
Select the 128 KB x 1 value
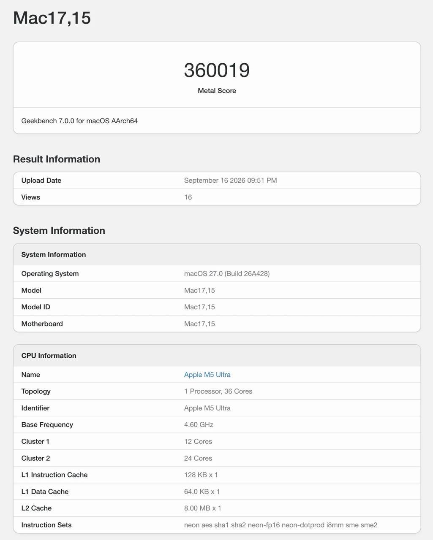click(x=201, y=475)
